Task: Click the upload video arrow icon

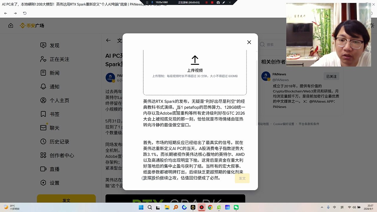Action: (x=195, y=60)
